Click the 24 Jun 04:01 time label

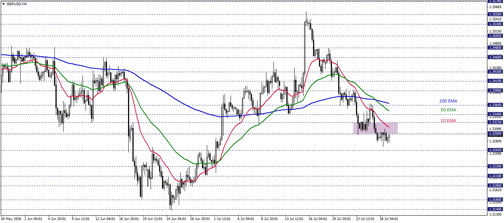(176, 219)
